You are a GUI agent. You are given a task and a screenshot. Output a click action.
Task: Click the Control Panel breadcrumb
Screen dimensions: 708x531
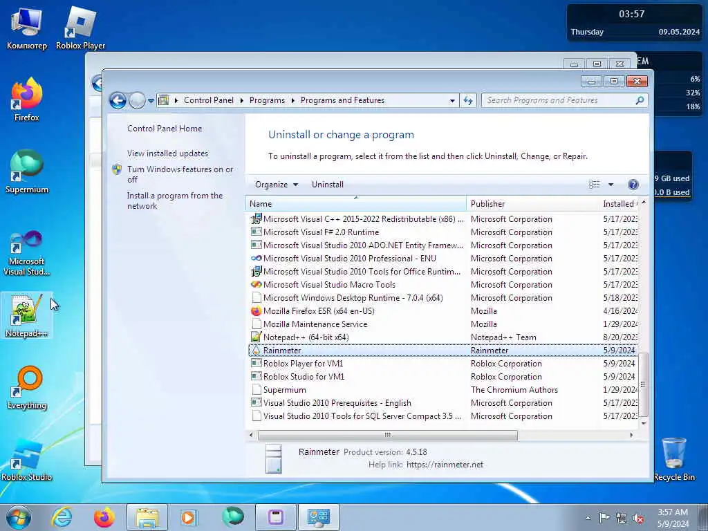(209, 100)
